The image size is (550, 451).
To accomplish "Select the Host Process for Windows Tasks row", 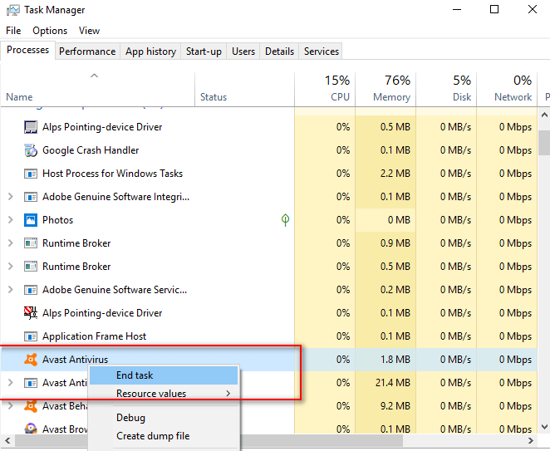I will pos(268,174).
